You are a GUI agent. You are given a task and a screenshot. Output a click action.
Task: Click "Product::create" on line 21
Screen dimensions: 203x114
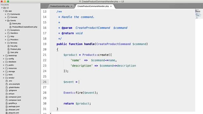[95, 55]
